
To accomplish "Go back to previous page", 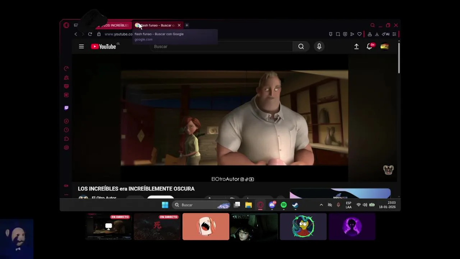I will point(76,34).
